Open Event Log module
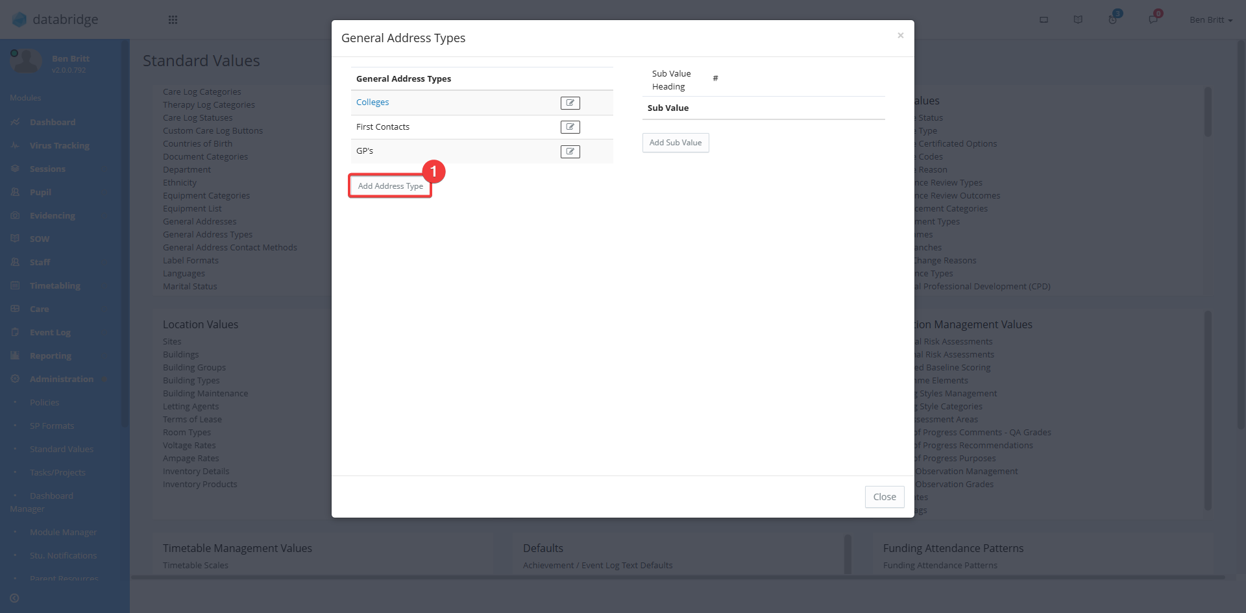Viewport: 1246px width, 613px height. [50, 332]
